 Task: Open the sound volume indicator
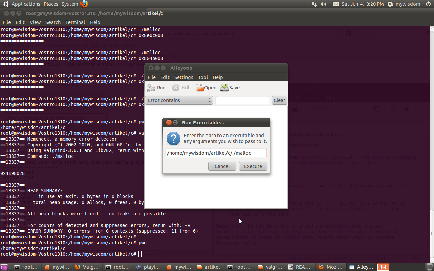[323, 4]
